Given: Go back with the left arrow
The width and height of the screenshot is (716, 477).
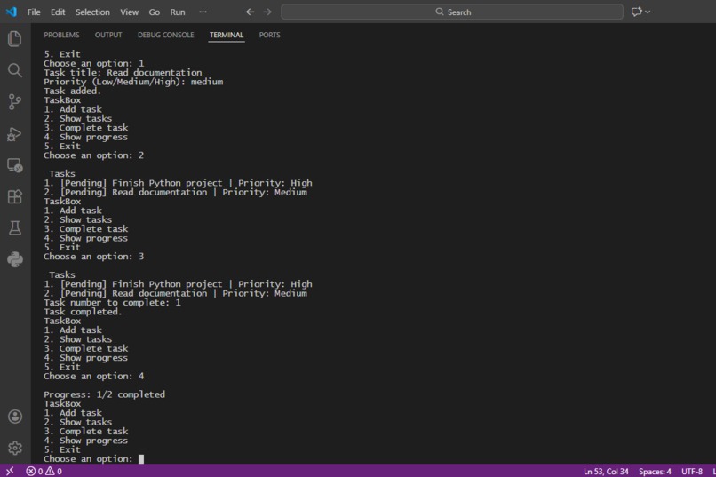Looking at the screenshot, I should point(250,12).
